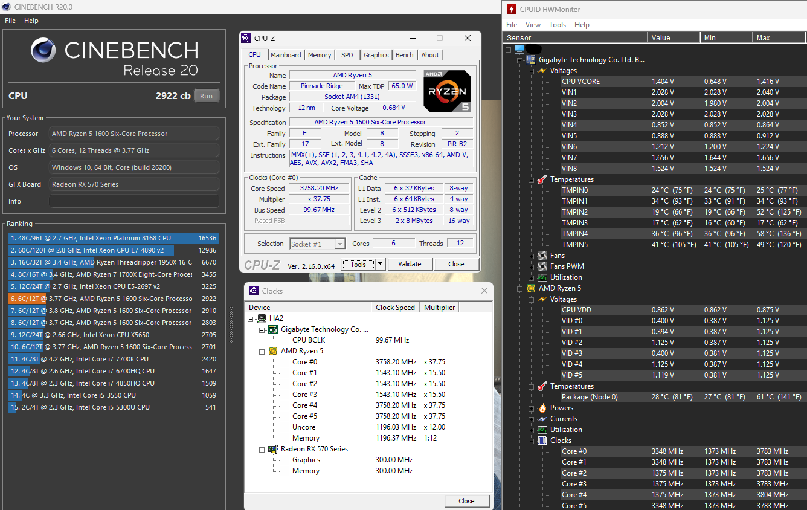807x510 pixels.
Task: Expand the Currents group under AMD Ryzen 5
Action: pos(531,419)
